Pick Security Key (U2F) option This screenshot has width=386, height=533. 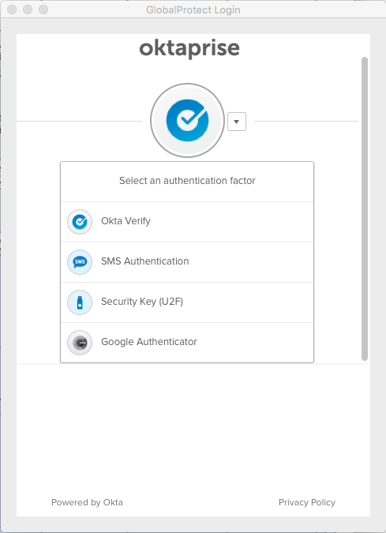tap(187, 302)
